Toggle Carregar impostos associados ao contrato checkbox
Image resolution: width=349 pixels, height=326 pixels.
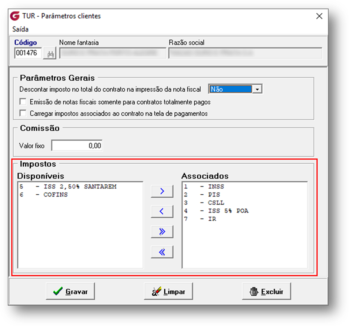[23, 113]
